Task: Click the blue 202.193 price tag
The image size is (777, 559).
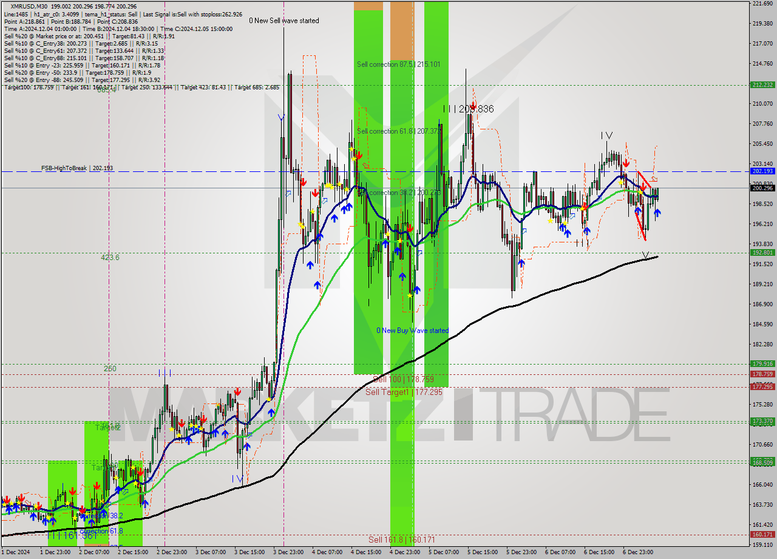Action: [763, 171]
